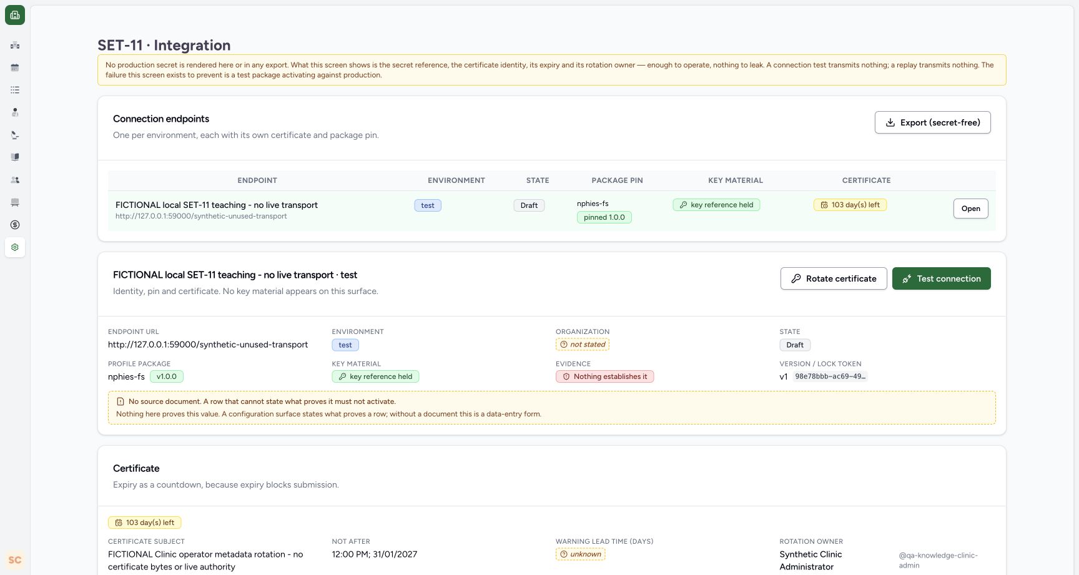Click the 'not stated' organization badge
The width and height of the screenshot is (1079, 575).
pyautogui.click(x=583, y=345)
